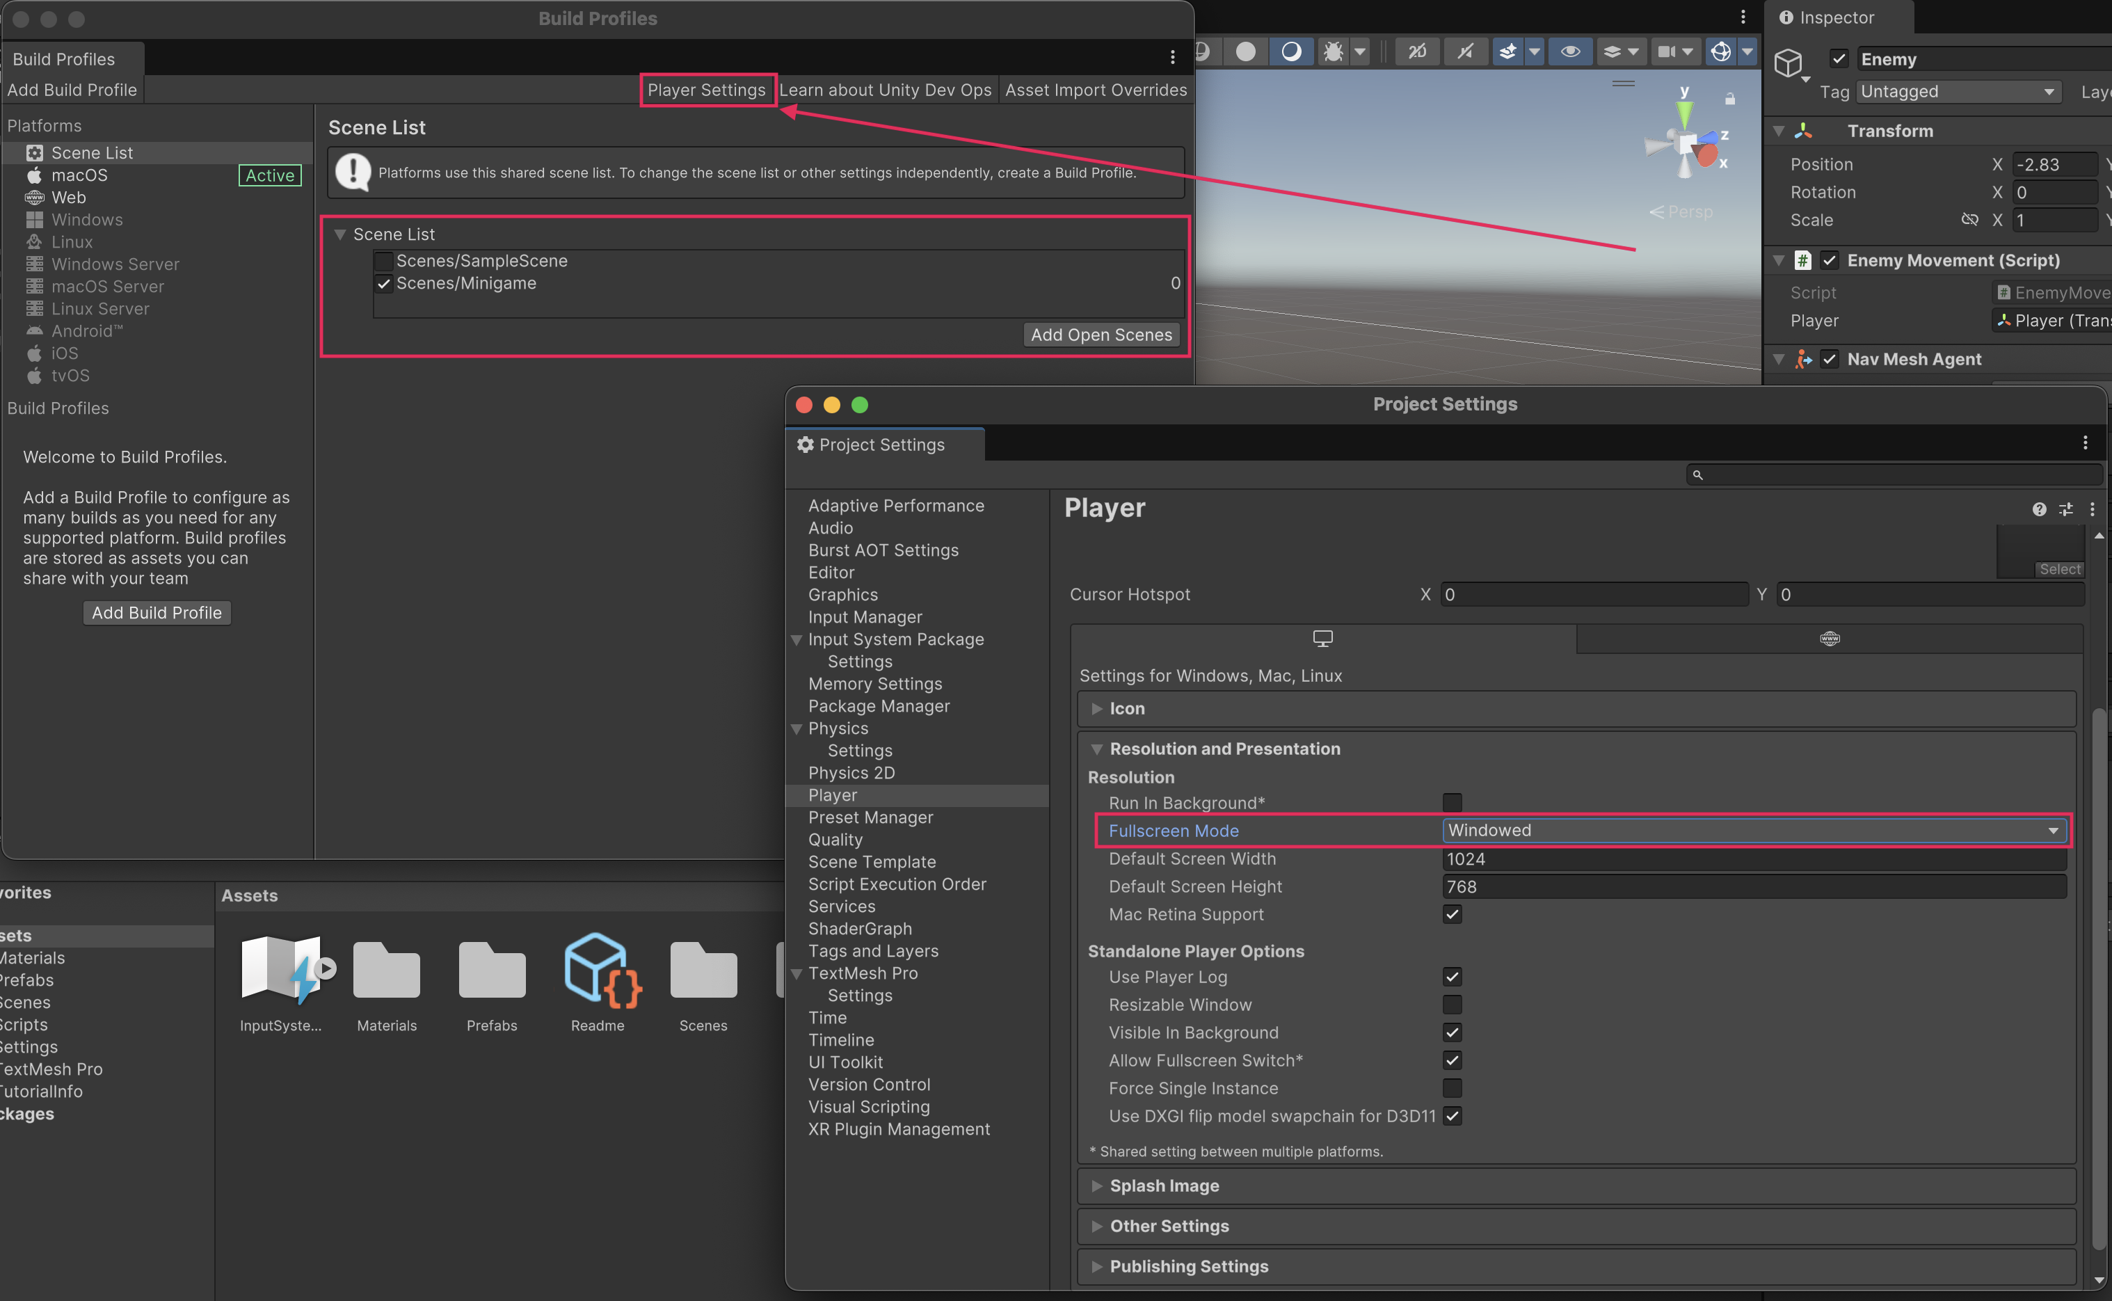2112x1301 pixels.
Task: Click the Add Open Scenes button
Action: point(1101,335)
